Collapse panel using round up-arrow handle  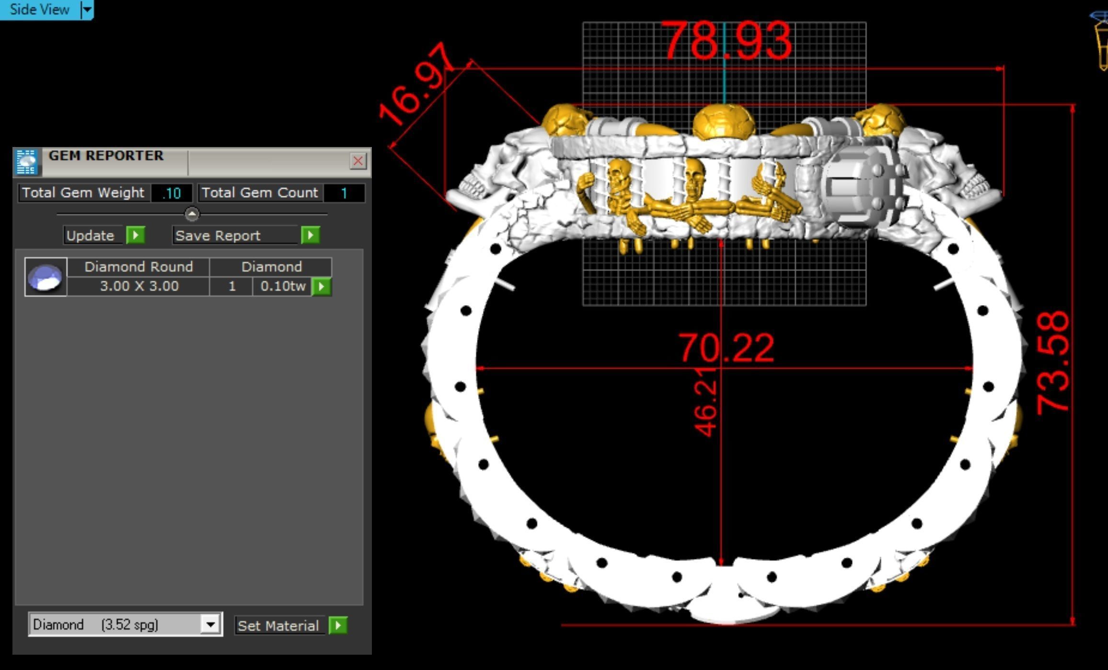[x=192, y=214]
